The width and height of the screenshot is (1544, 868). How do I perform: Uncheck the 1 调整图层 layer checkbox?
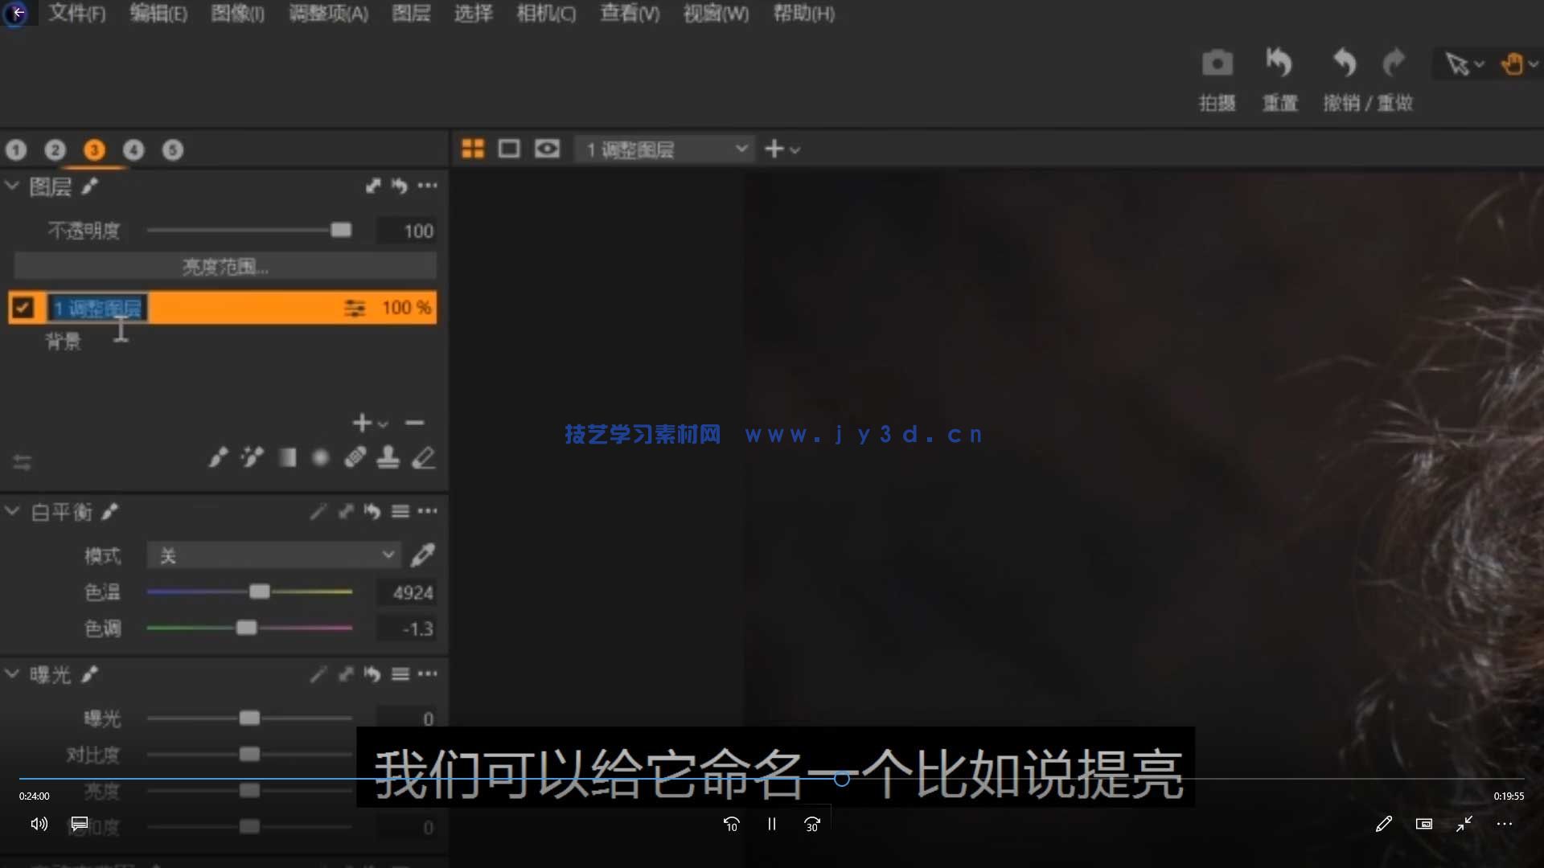[23, 307]
